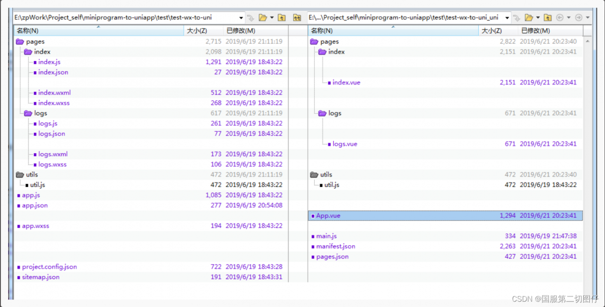Select app.js in left pane
This screenshot has height=307, width=605.
coord(31,195)
